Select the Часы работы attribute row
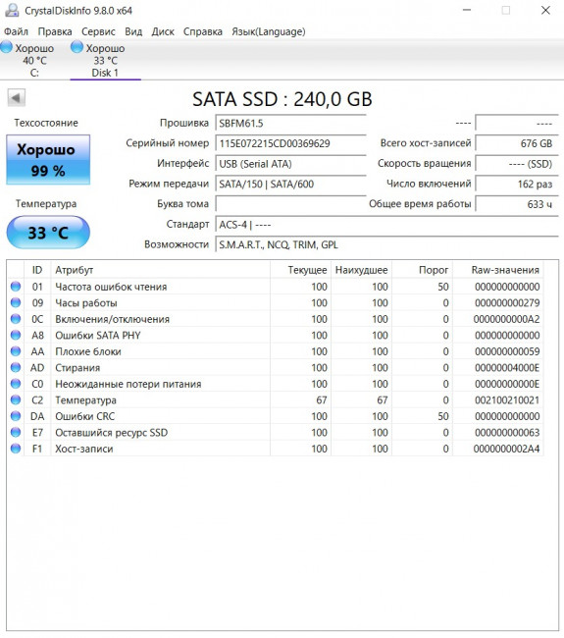The width and height of the screenshot is (564, 638). [x=276, y=302]
